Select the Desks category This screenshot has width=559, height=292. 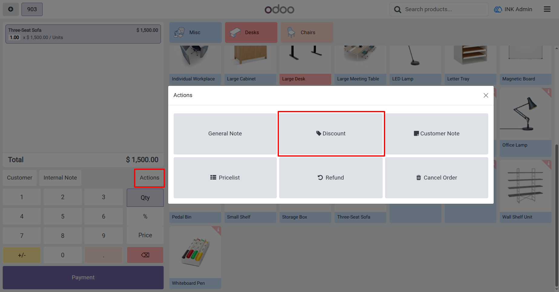click(251, 32)
